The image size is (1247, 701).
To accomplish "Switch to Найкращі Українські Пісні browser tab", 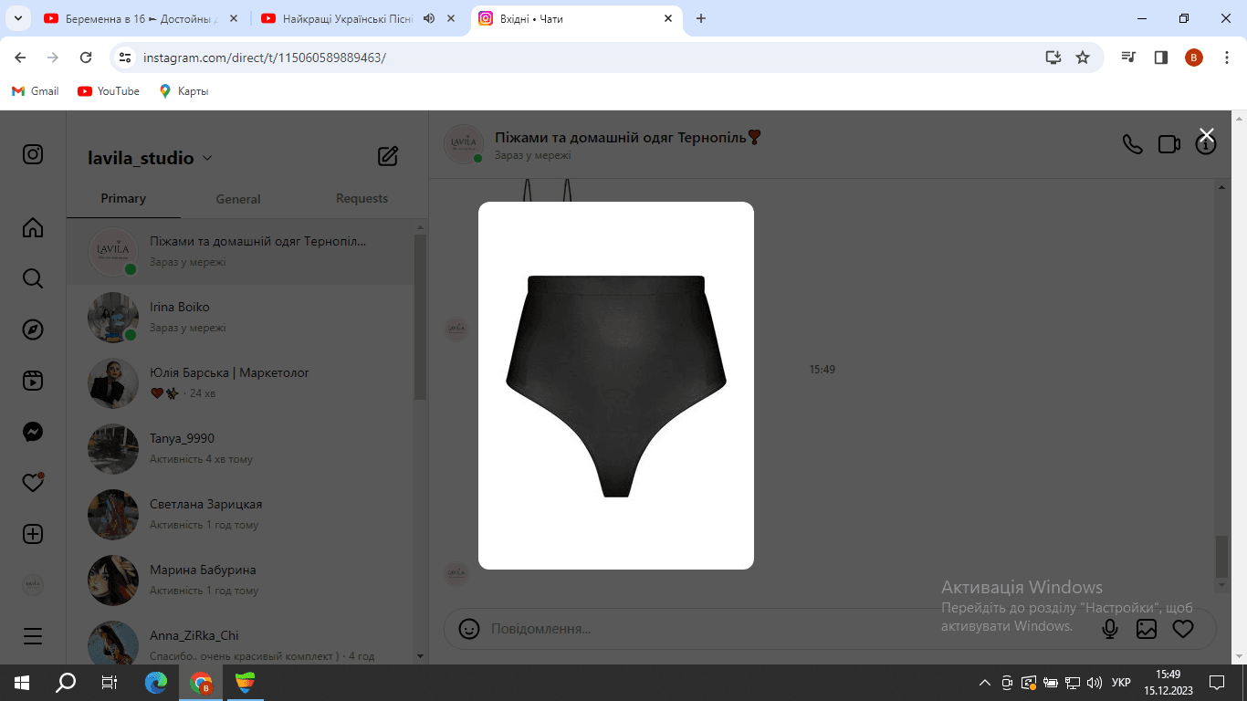I will pos(360,18).
